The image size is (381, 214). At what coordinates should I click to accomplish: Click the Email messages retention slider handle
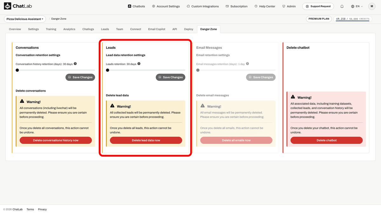point(198,70)
